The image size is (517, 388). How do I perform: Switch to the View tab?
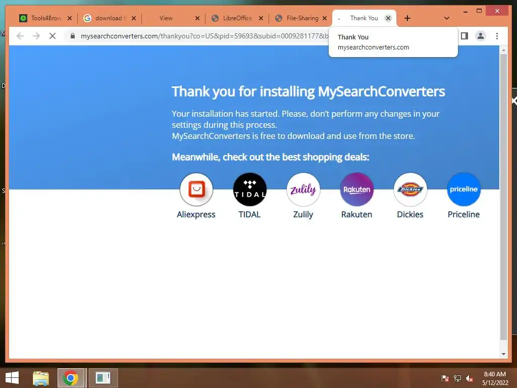click(x=166, y=18)
